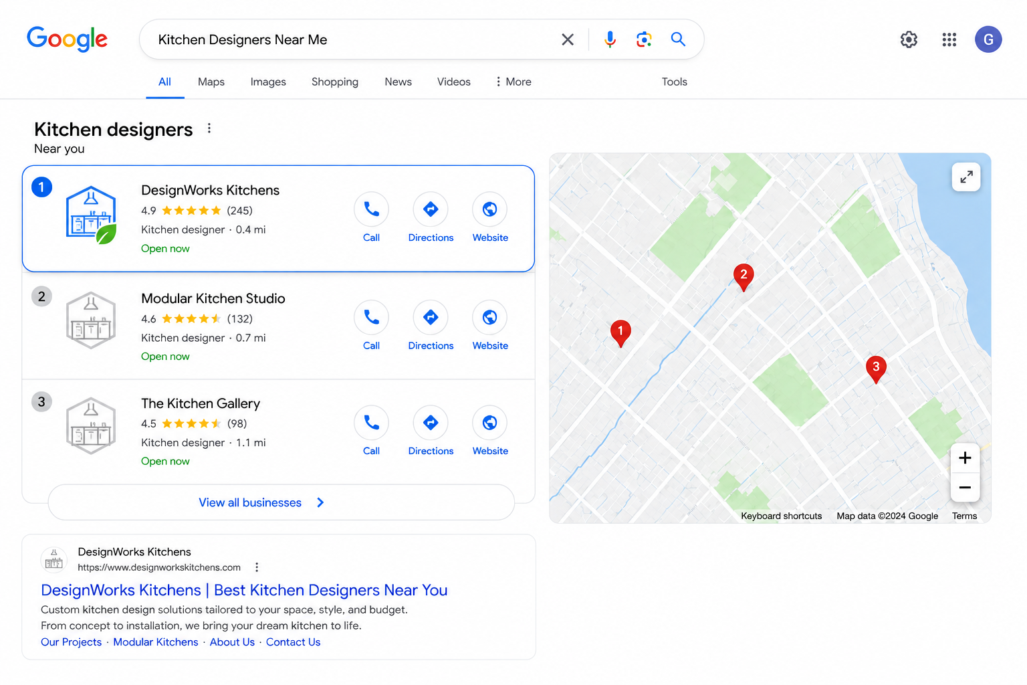Open the Our Projects sitelink
The width and height of the screenshot is (1027, 685).
[71, 642]
